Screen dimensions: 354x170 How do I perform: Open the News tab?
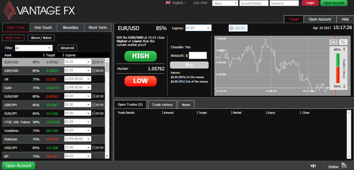(x=186, y=105)
